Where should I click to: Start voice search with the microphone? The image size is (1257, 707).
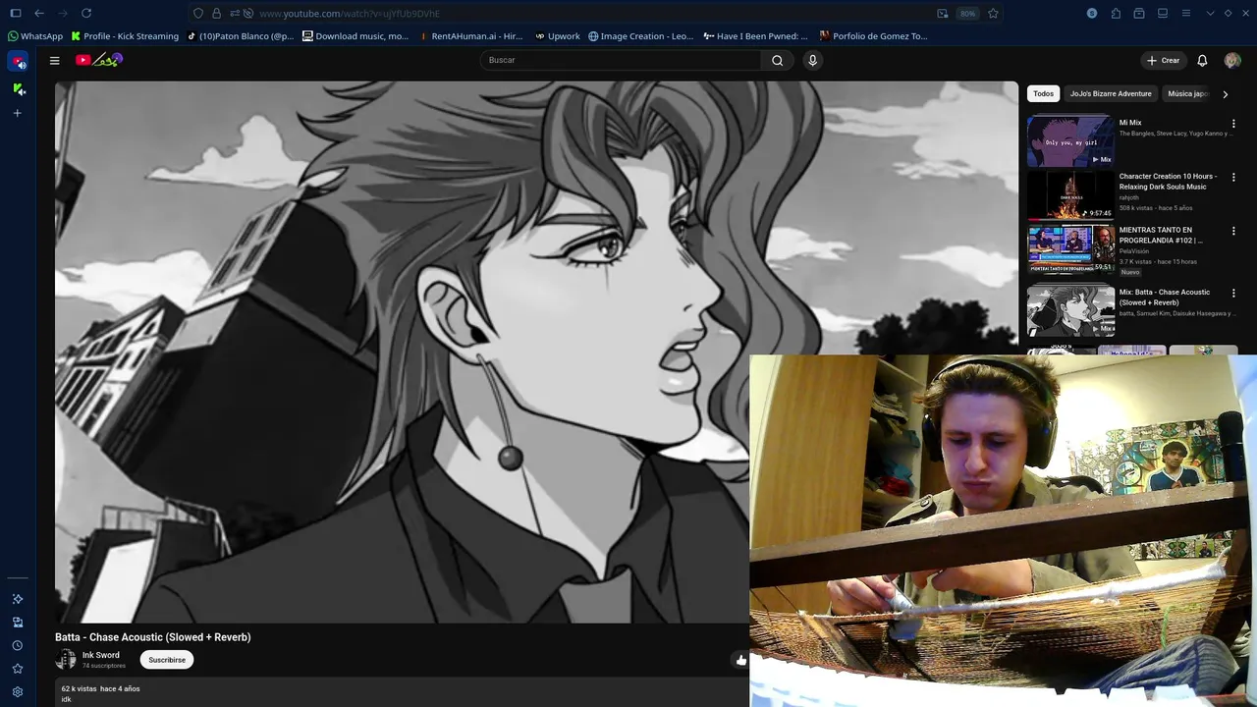pyautogui.click(x=812, y=60)
